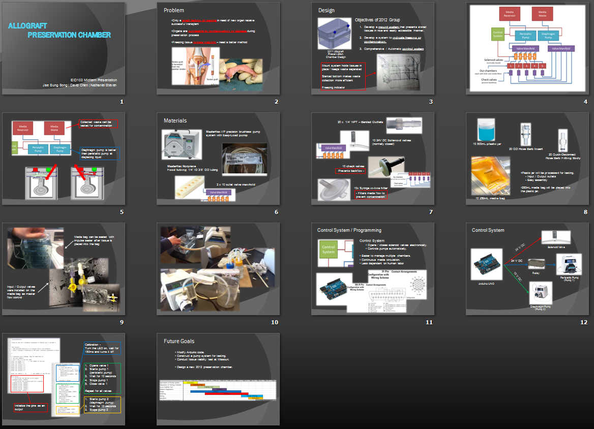This screenshot has height=429, width=594.
Task: Select the white system diagram slide 4
Action: pos(527,48)
